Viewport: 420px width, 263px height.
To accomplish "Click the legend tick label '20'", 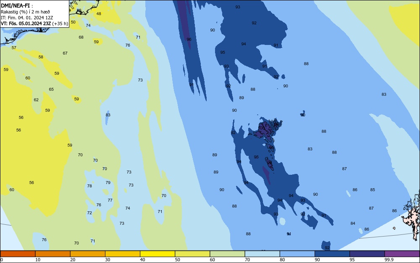I will pos(73,260).
